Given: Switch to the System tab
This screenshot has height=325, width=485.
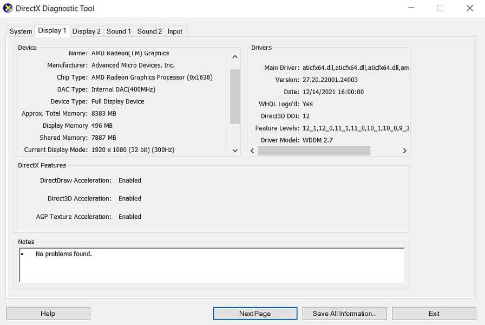Looking at the screenshot, I should tap(21, 31).
